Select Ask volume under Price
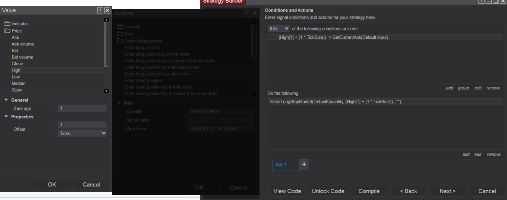The height and width of the screenshot is (200, 507). 23,44
